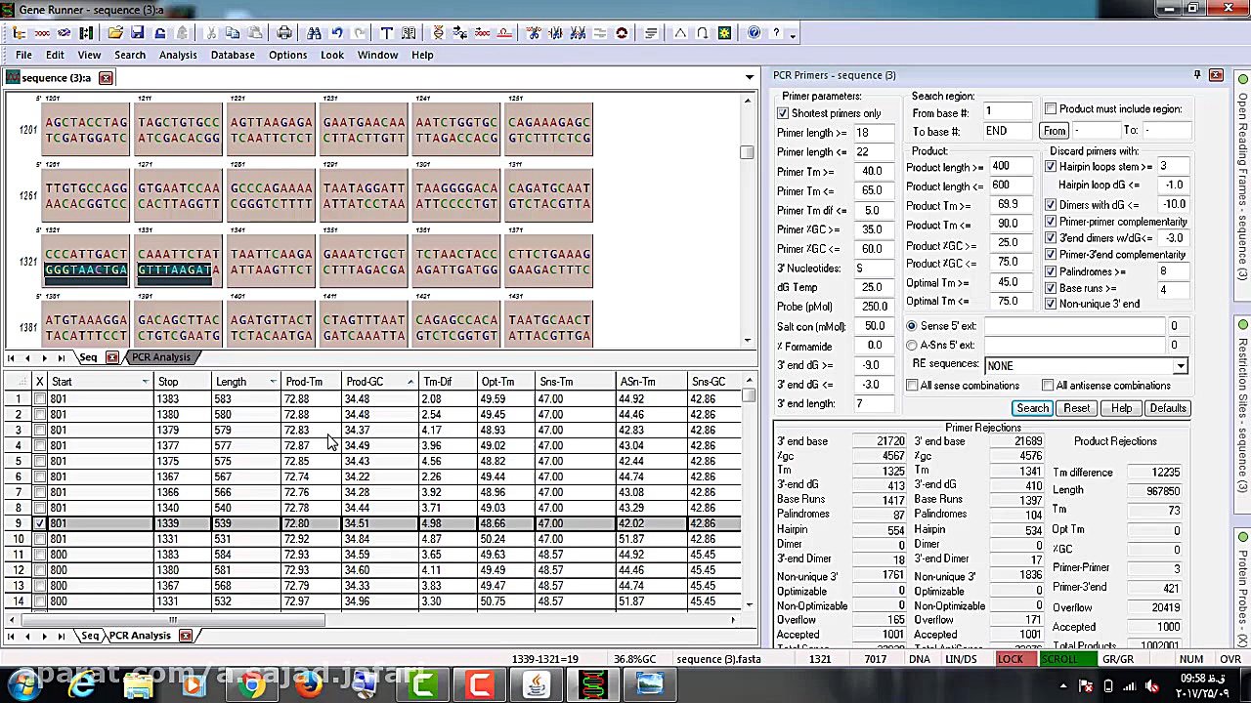Image resolution: width=1251 pixels, height=703 pixels.
Task: Toggle Primer-primer complementarity checkbox
Action: pos(1051,222)
